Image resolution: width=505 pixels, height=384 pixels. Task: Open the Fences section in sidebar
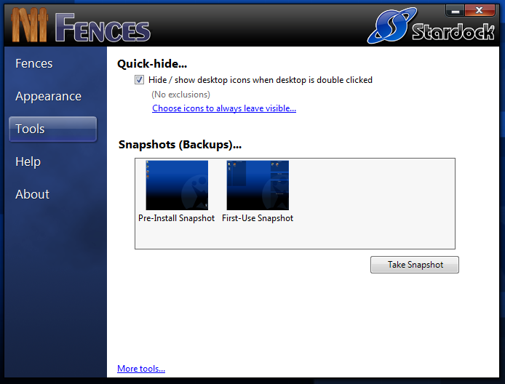point(33,63)
